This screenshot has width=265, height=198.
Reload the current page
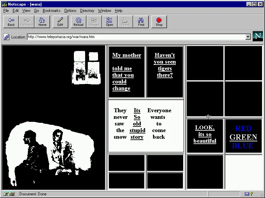click(79, 22)
